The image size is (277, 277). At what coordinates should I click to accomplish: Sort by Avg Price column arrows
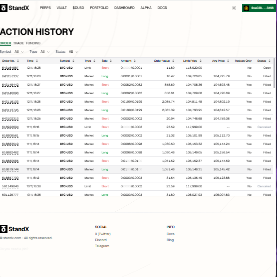pyautogui.click(x=228, y=61)
